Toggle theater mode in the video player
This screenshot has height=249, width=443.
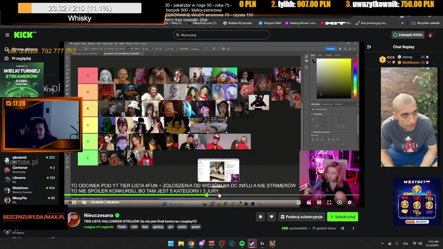point(319,202)
